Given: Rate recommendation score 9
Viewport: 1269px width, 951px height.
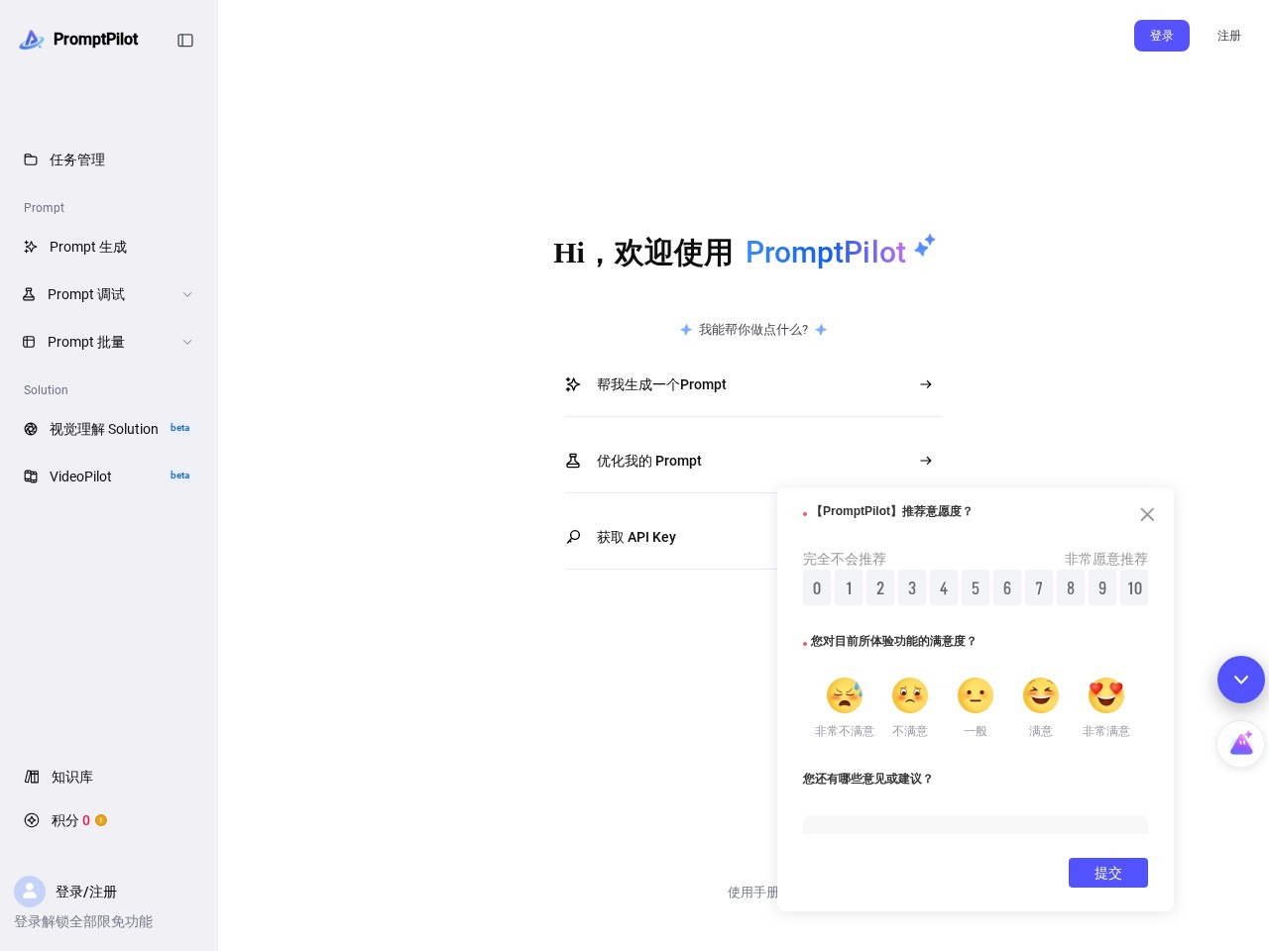Looking at the screenshot, I should [x=1102, y=588].
